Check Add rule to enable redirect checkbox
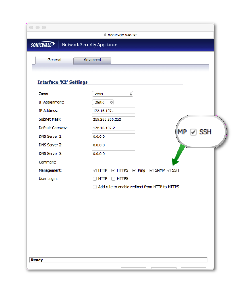241x298 pixels. point(95,187)
